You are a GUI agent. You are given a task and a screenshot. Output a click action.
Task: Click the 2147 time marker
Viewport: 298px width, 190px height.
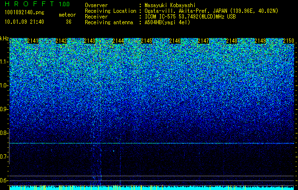(x=203, y=41)
